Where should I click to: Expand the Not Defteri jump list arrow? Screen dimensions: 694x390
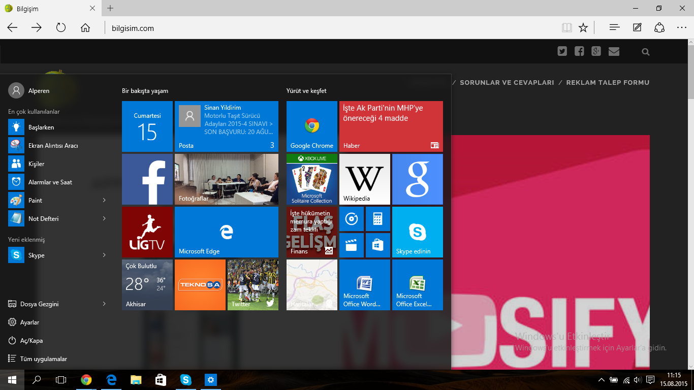(x=104, y=219)
